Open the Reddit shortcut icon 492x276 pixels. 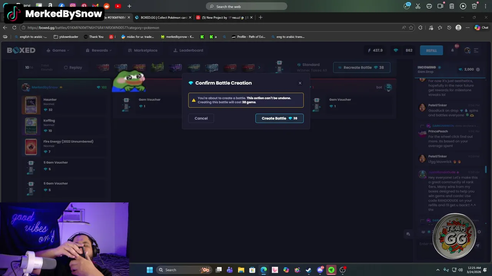(x=106, y=6)
